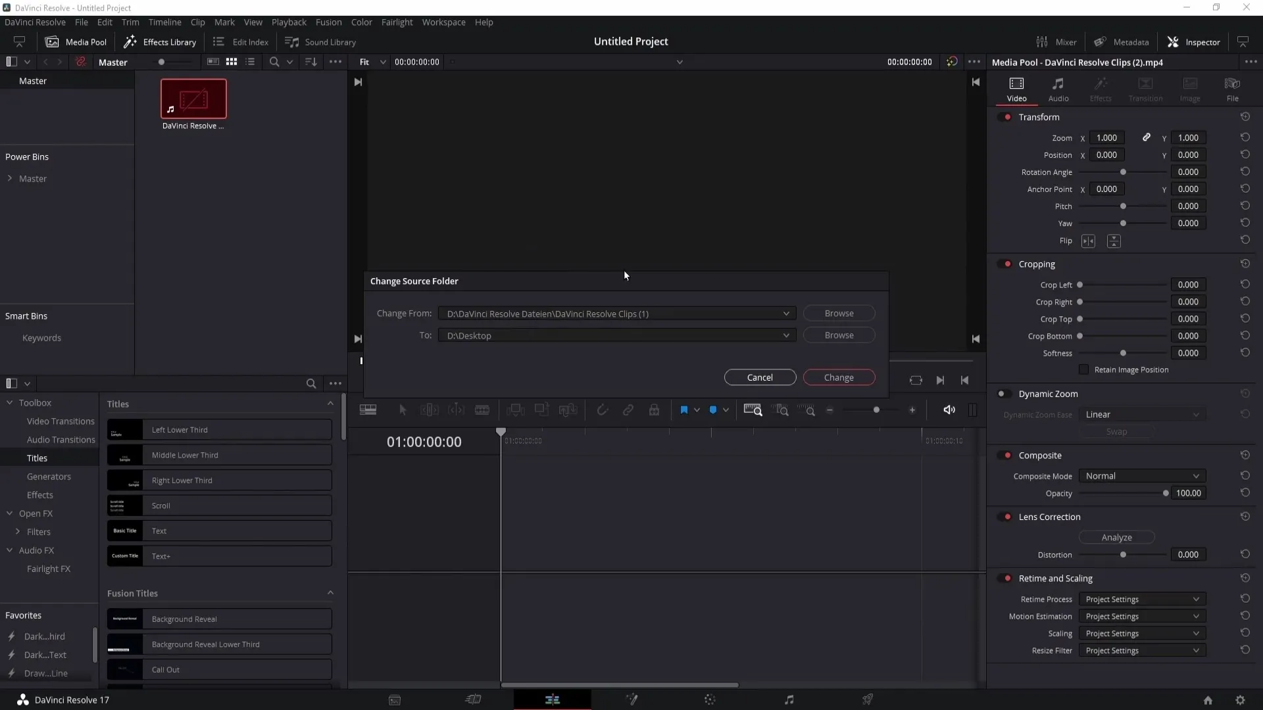Open the Composite Mode dropdown
The height and width of the screenshot is (710, 1263).
tap(1141, 475)
